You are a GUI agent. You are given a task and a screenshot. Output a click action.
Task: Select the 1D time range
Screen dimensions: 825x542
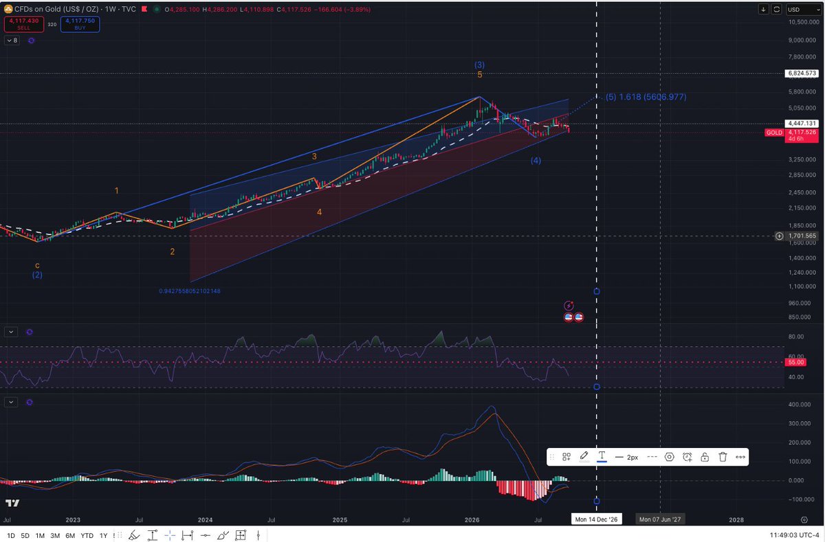click(10, 535)
